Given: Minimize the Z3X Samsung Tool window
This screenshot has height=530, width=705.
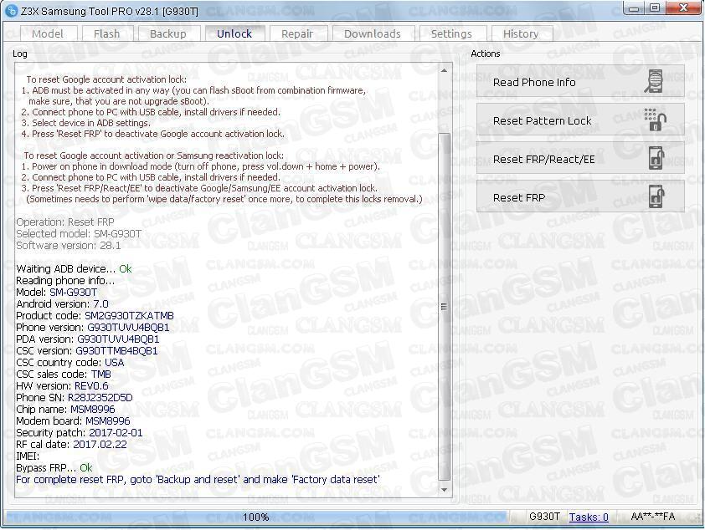Looking at the screenshot, I should click(634, 8).
